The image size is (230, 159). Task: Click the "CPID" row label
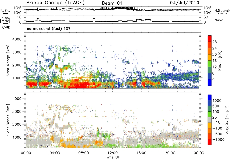point(6,27)
